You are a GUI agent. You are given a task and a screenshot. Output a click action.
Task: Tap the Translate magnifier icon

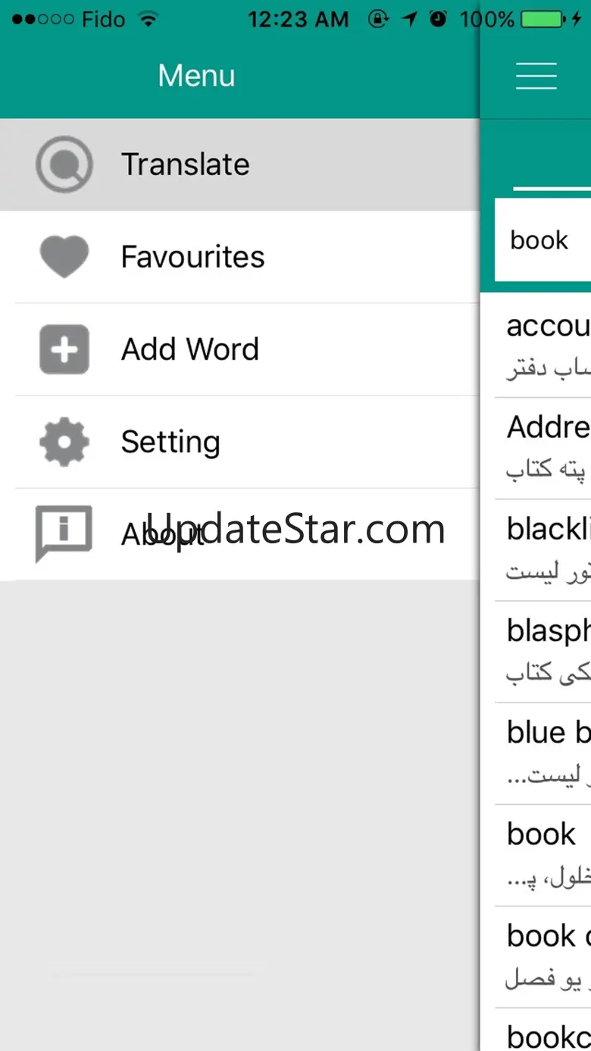point(64,164)
